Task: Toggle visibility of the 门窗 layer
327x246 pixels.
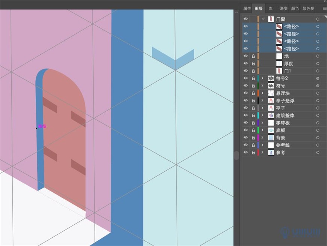Action: [245, 19]
